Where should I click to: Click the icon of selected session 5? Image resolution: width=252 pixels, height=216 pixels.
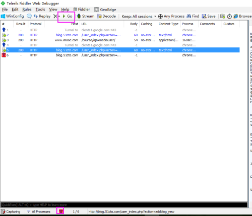pos(4,50)
